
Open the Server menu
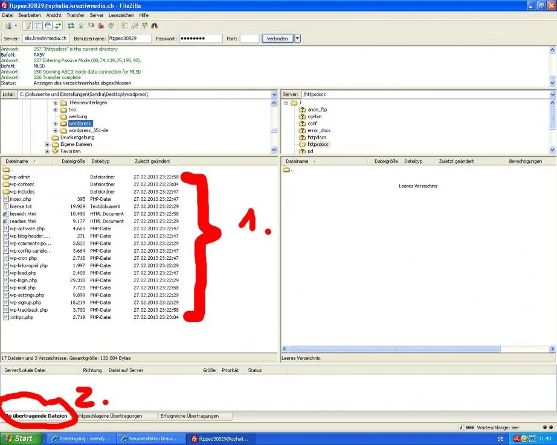pos(96,15)
